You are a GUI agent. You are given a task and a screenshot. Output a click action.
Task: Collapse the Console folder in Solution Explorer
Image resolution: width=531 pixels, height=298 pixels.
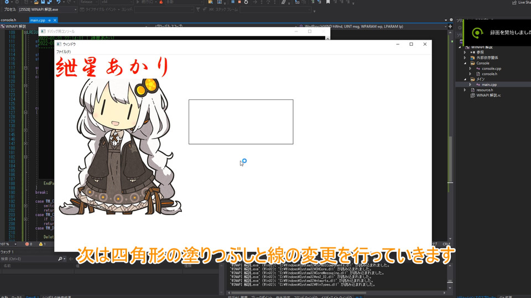coord(465,63)
